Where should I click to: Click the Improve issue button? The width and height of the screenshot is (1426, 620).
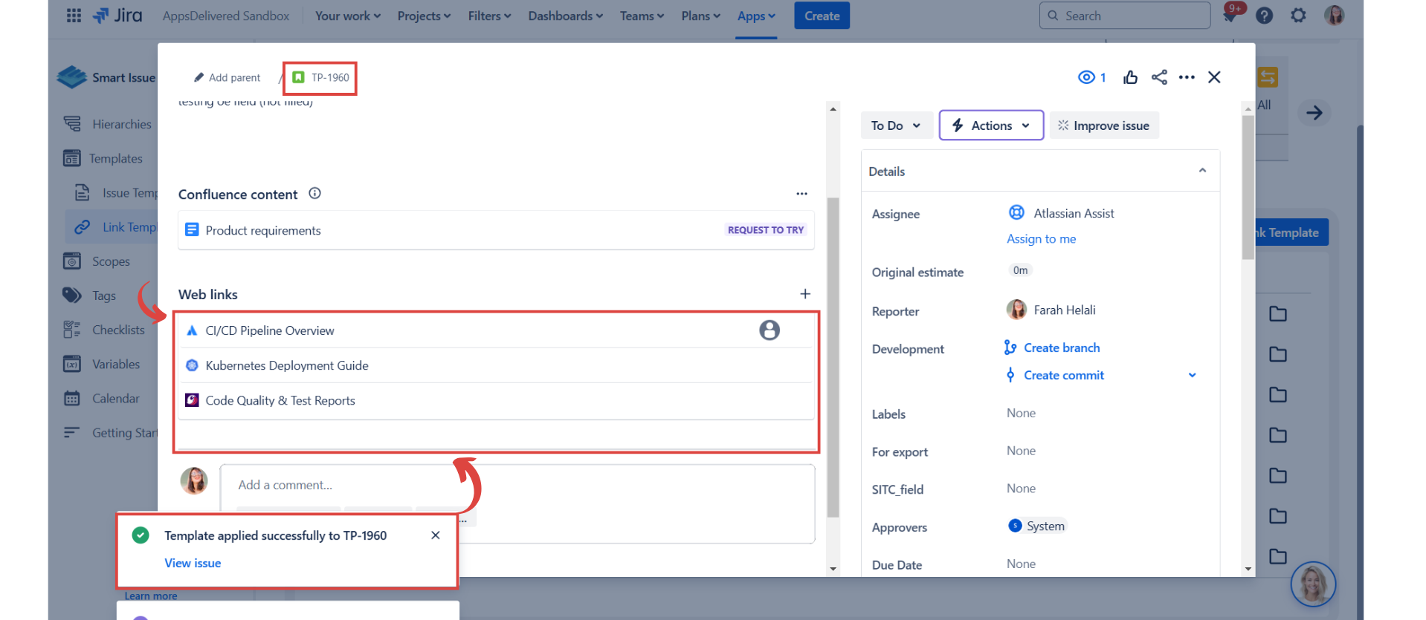[x=1104, y=125]
